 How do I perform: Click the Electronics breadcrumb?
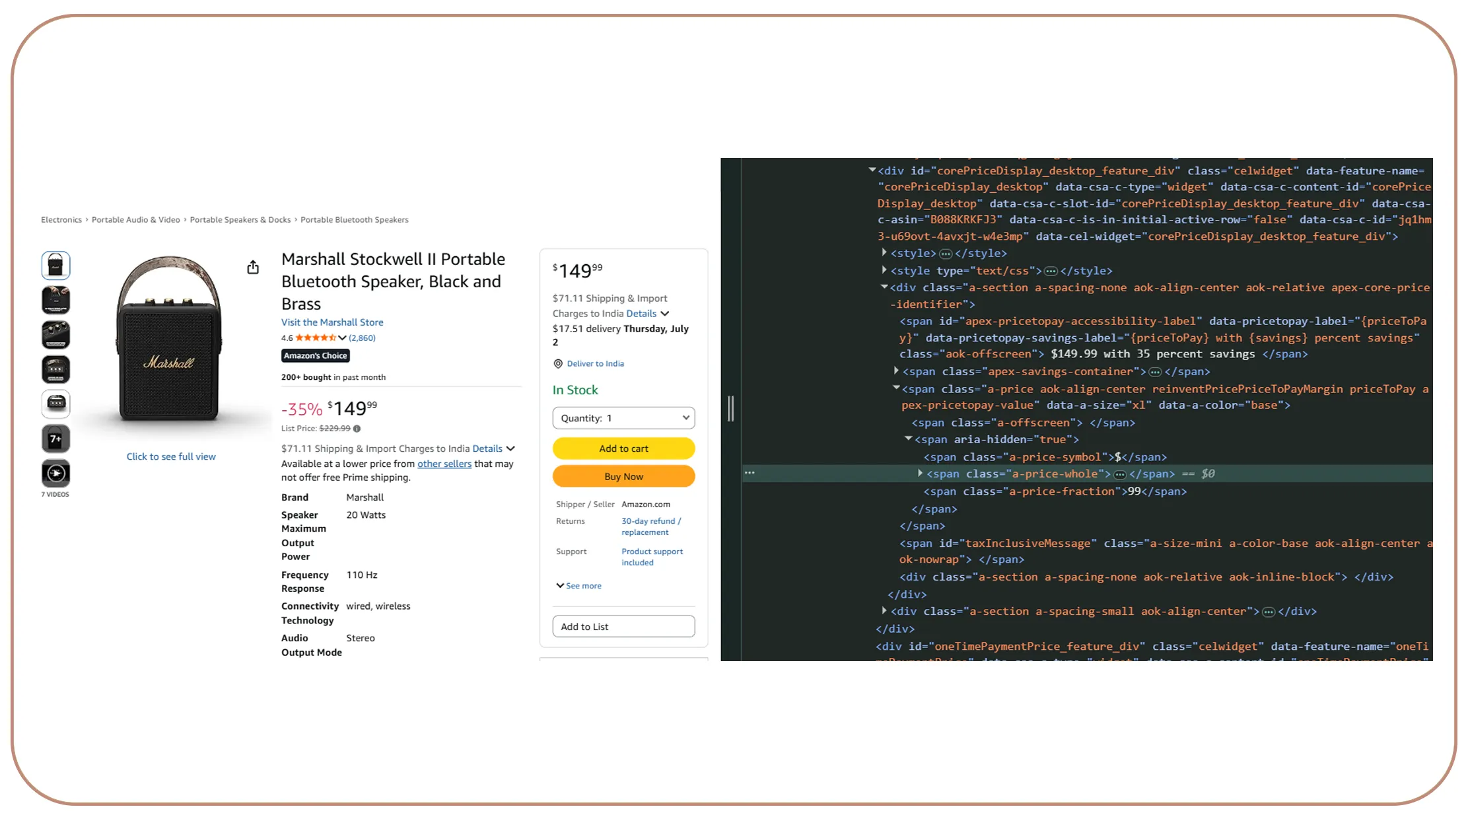61,220
